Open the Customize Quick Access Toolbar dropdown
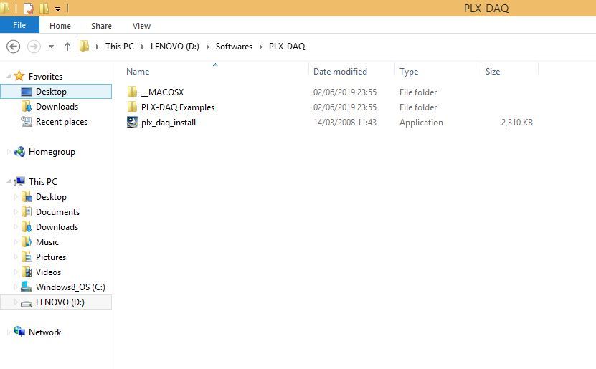 (58, 9)
